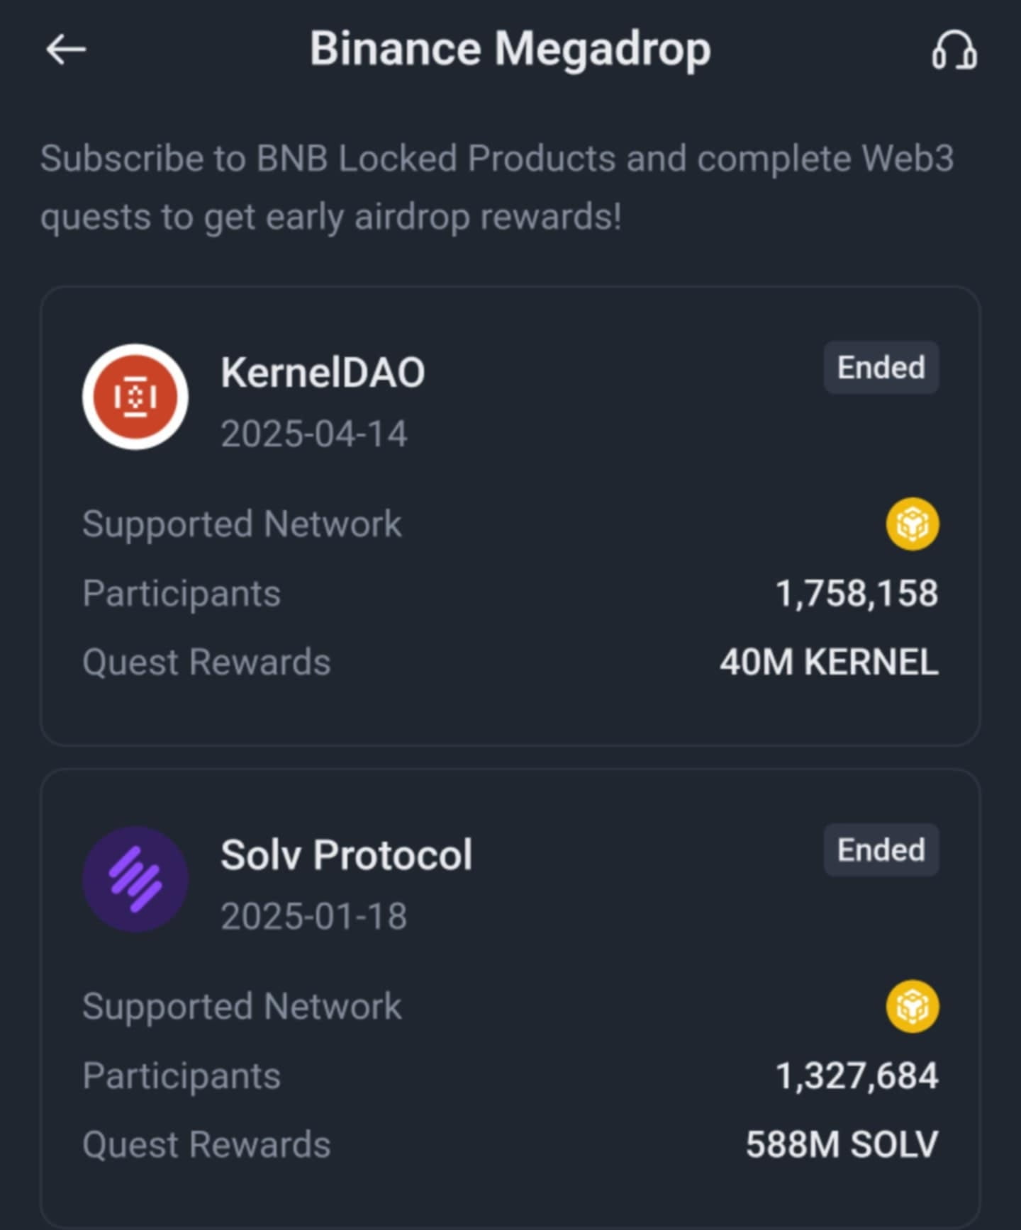Tap Supported Network label in KernelDAO card
This screenshot has width=1021, height=1230.
pos(242,524)
